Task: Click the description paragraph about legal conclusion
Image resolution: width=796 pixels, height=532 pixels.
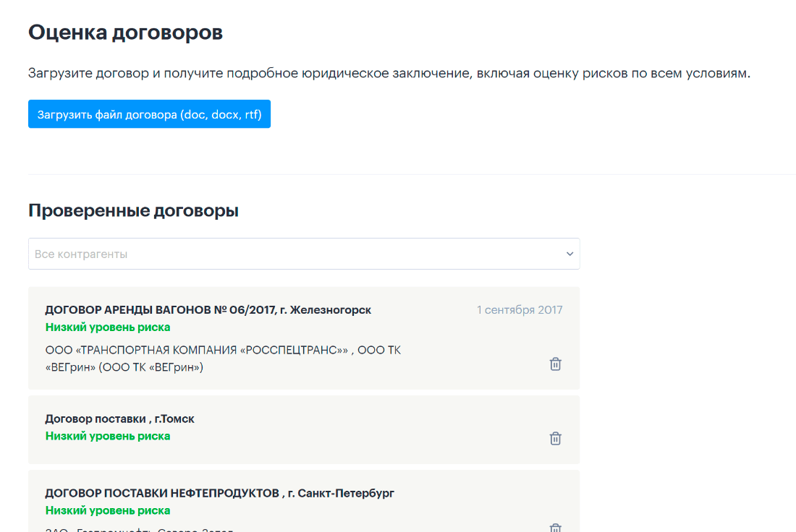Action: point(389,74)
